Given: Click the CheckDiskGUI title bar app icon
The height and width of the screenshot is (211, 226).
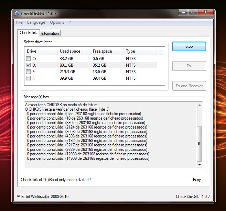Looking at the screenshot, I should pos(17,13).
